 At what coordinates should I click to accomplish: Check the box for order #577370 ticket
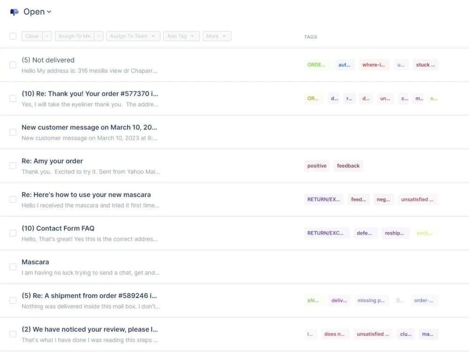[13, 99]
